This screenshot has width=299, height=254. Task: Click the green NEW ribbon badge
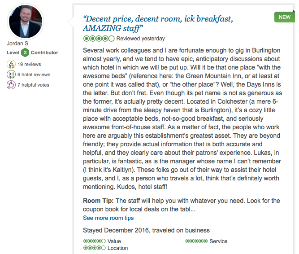pos(284,17)
